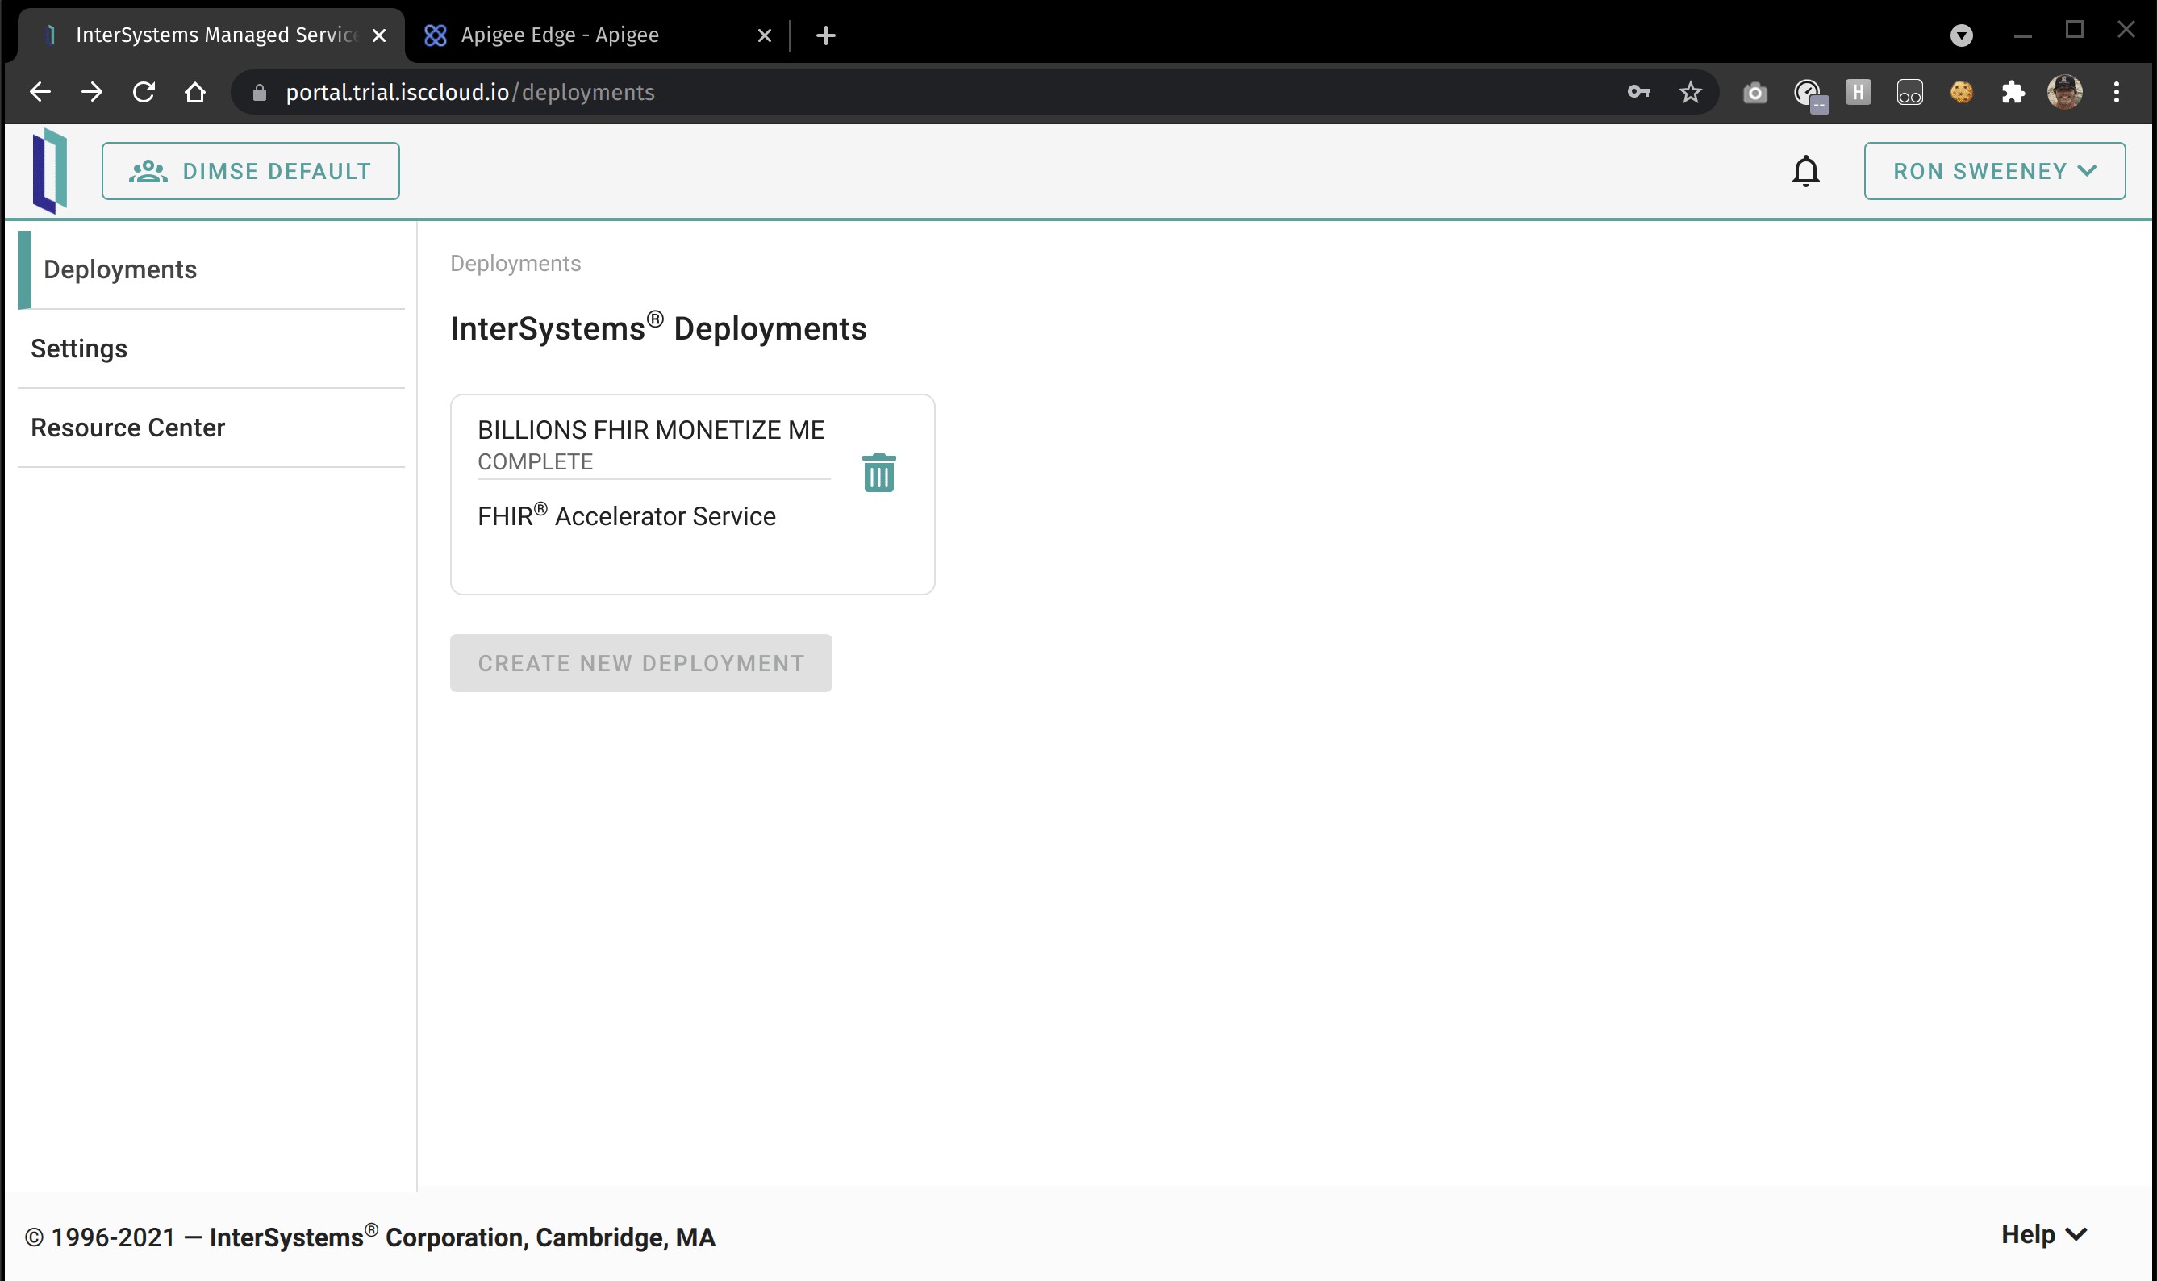This screenshot has width=2157, height=1281.
Task: Open the Chrome three-dot menu
Action: (2116, 92)
